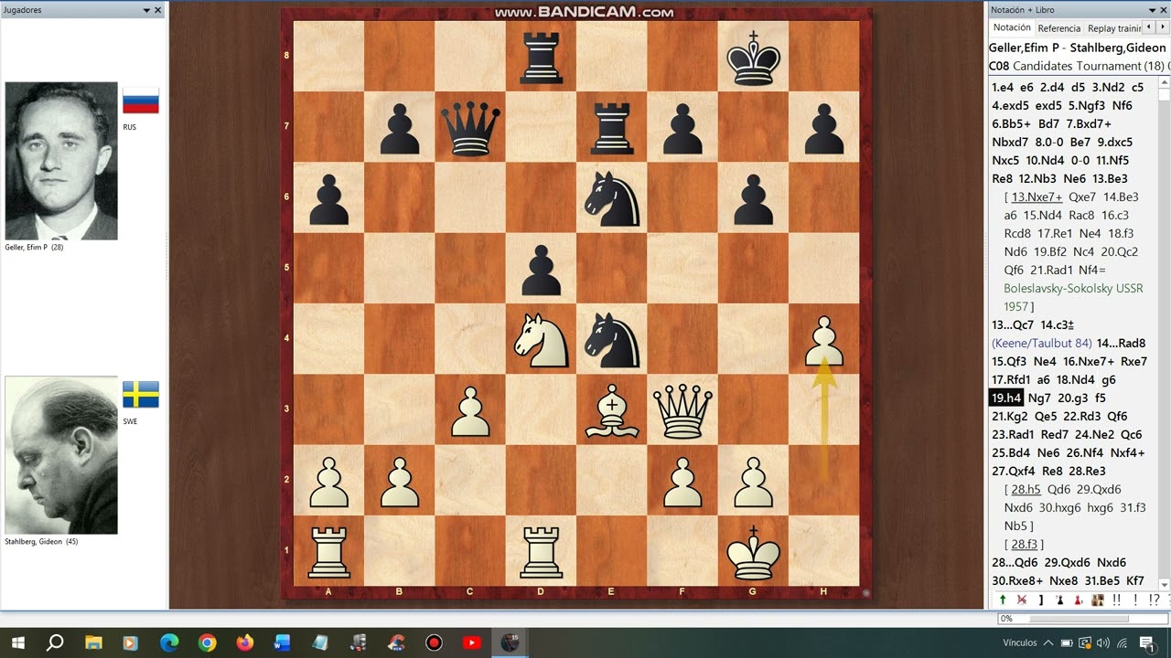Click Stahlberg's player photo
This screenshot has width=1171, height=658.
(61, 455)
